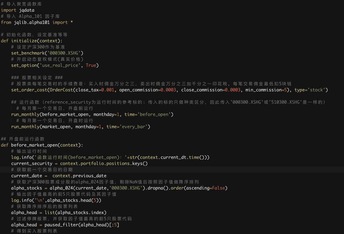Click the '# 初始化函数，设定基准等等' comment
The height and width of the screenshot is (234, 344).
(34, 35)
